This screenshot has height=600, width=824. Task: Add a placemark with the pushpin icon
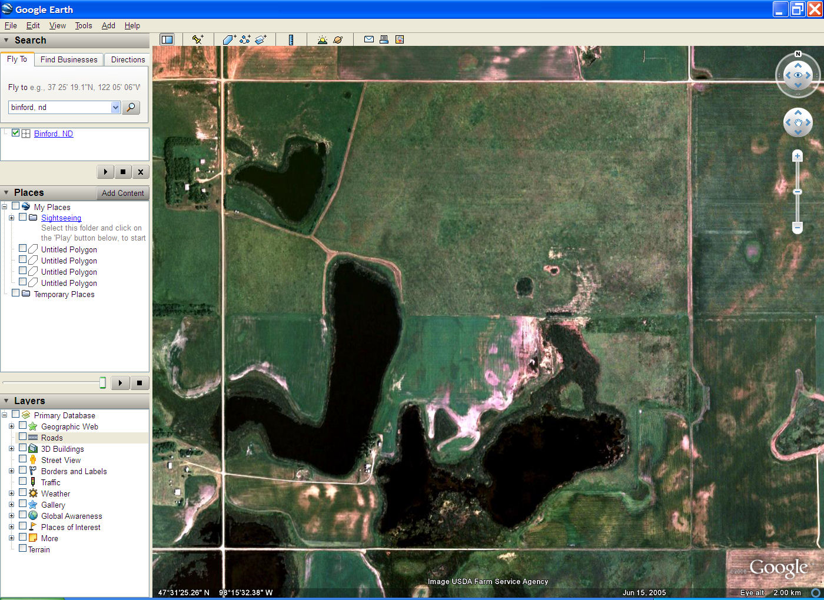tap(198, 39)
